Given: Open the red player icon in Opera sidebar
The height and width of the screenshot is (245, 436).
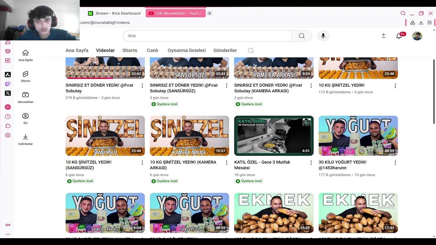Looking at the screenshot, I should [x=8, y=107].
